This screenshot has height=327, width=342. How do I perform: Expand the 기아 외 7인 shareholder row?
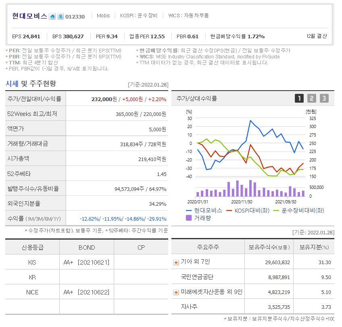176,263
